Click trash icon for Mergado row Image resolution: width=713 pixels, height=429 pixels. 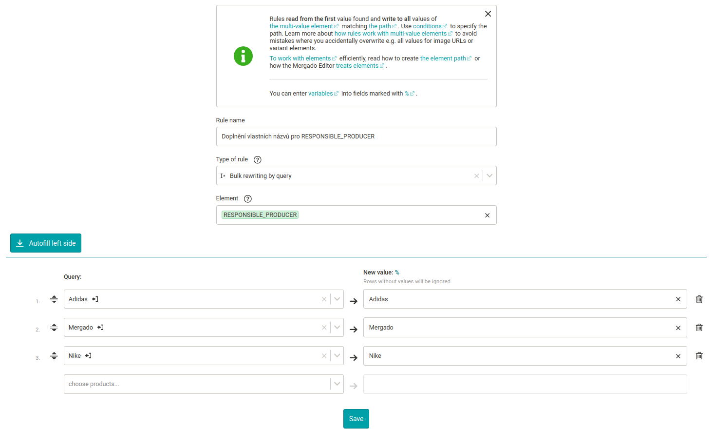tap(699, 328)
